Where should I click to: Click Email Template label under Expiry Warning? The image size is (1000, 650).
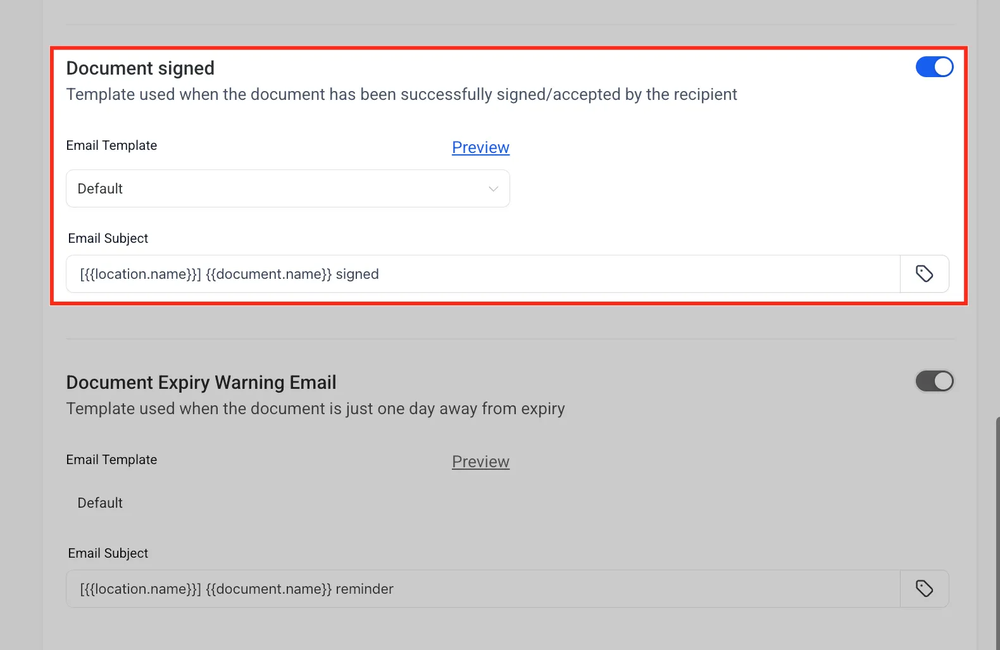[x=111, y=460]
